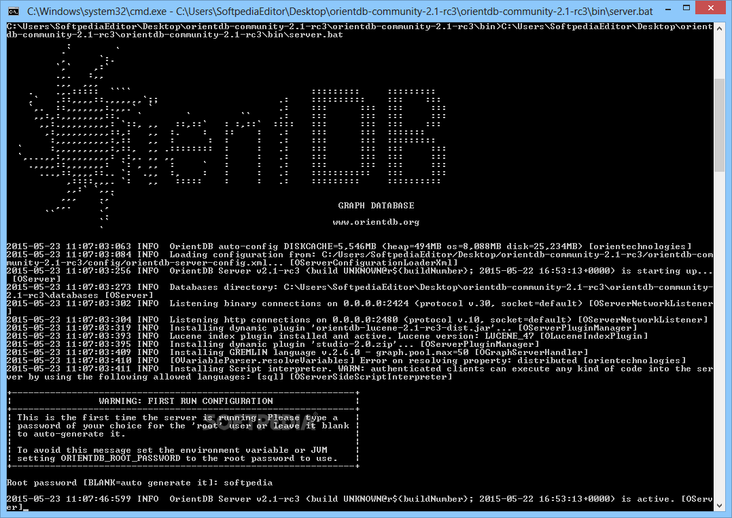Click the 'Installing GREMLIN language v.2.6.0' line
The width and height of the screenshot is (732, 518).
click(x=298, y=352)
